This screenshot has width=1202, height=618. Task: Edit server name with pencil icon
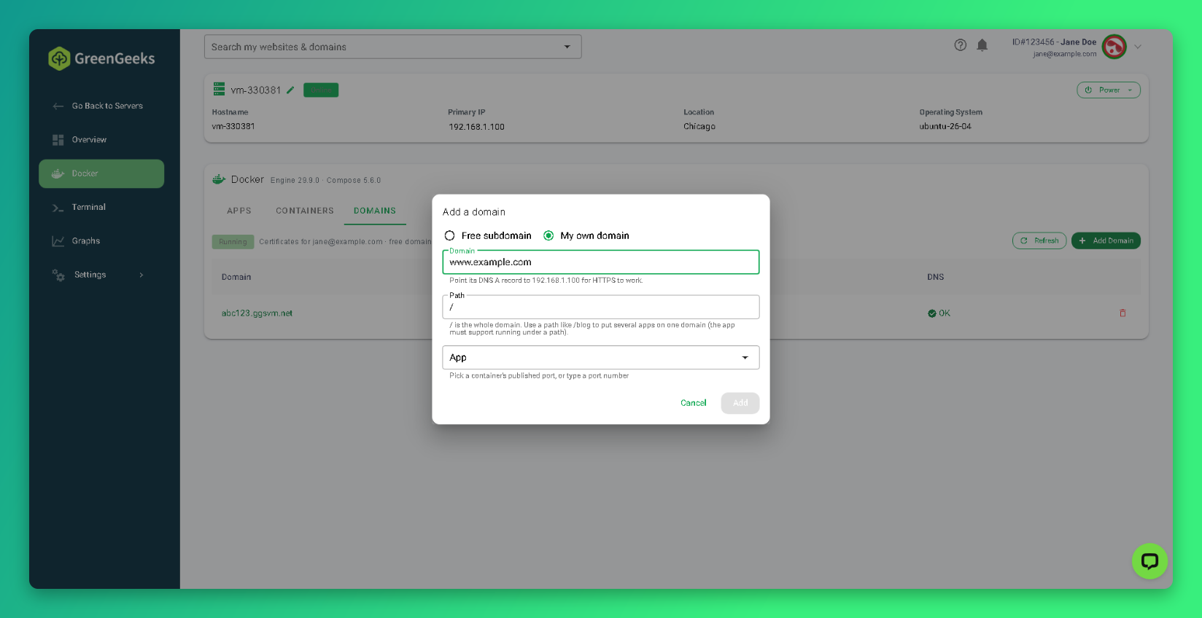pyautogui.click(x=290, y=90)
